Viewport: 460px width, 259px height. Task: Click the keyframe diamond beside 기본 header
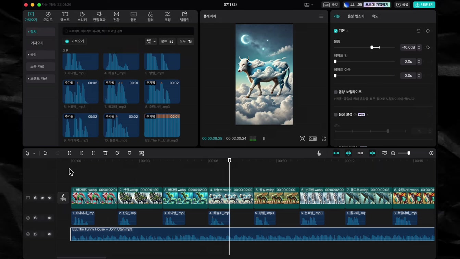tap(427, 31)
